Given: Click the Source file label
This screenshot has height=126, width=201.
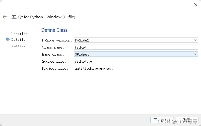Looking at the screenshot, I should coord(54,61).
